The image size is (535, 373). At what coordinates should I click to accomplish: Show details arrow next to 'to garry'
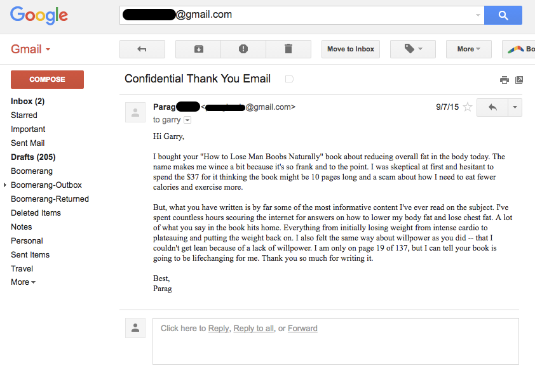187,120
